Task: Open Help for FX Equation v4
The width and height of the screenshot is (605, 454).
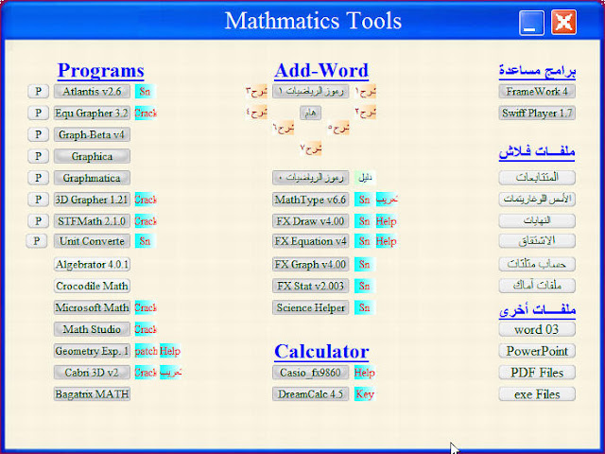Action: (387, 241)
